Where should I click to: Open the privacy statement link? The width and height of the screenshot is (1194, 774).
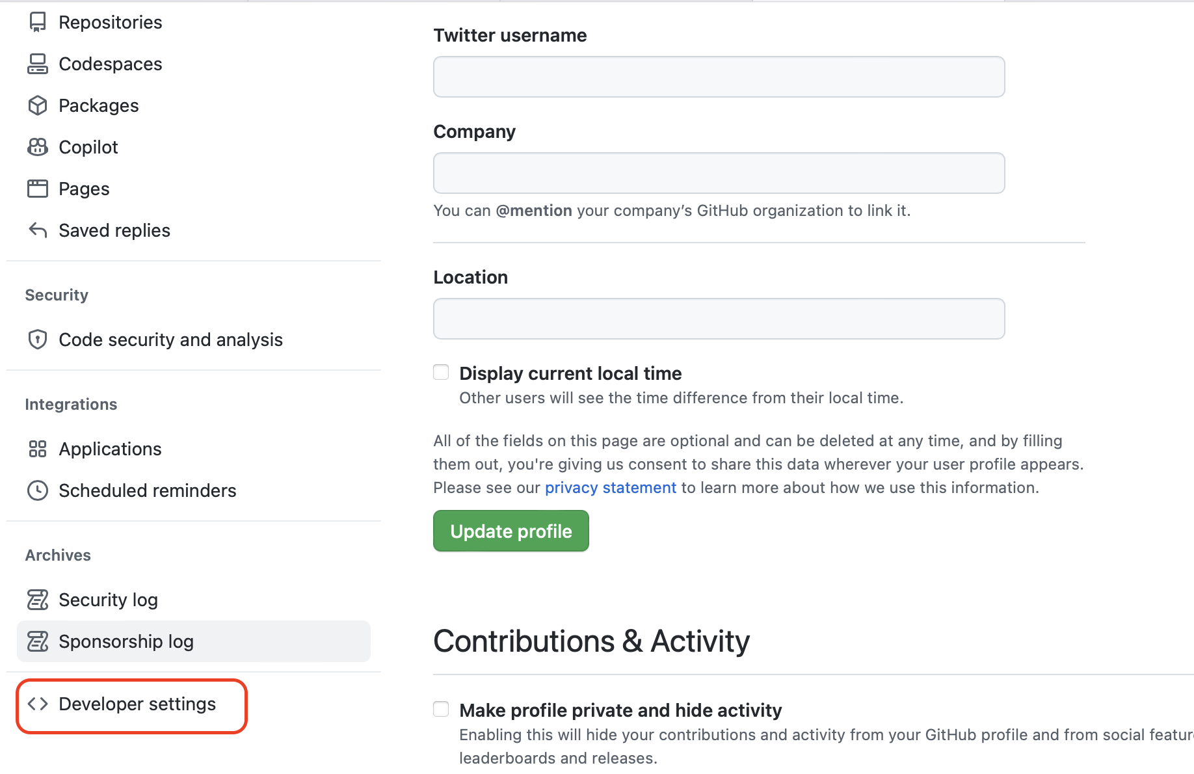[x=610, y=488]
